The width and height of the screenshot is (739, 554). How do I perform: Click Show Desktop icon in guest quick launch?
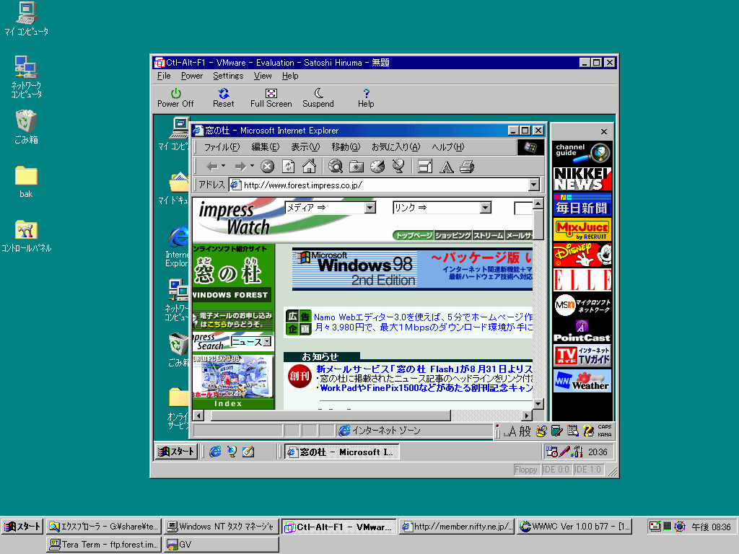click(x=248, y=452)
